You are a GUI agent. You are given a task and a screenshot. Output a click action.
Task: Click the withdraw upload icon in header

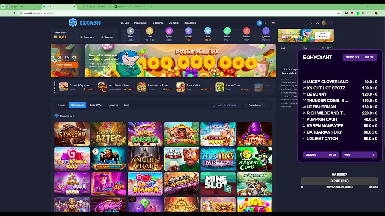[x=317, y=23]
